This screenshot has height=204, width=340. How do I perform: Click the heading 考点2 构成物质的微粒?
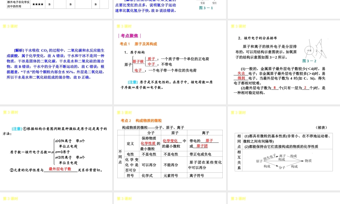tap(141, 121)
